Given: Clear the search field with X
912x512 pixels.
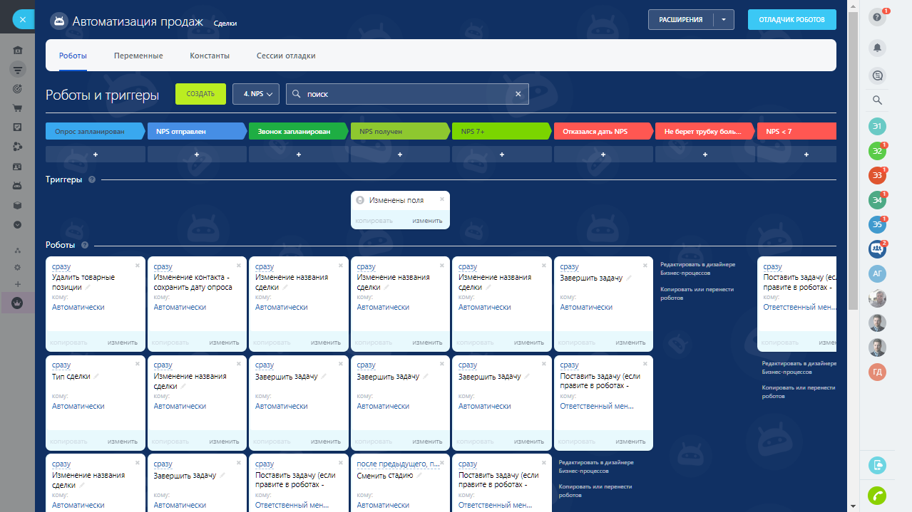Looking at the screenshot, I should 518,94.
